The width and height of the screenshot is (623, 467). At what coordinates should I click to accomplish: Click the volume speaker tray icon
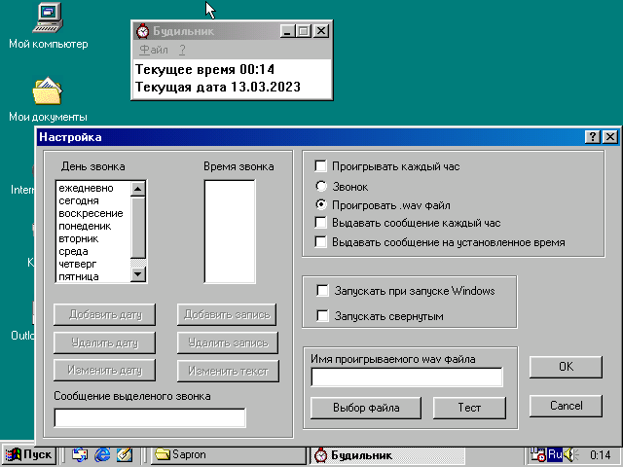(x=570, y=454)
